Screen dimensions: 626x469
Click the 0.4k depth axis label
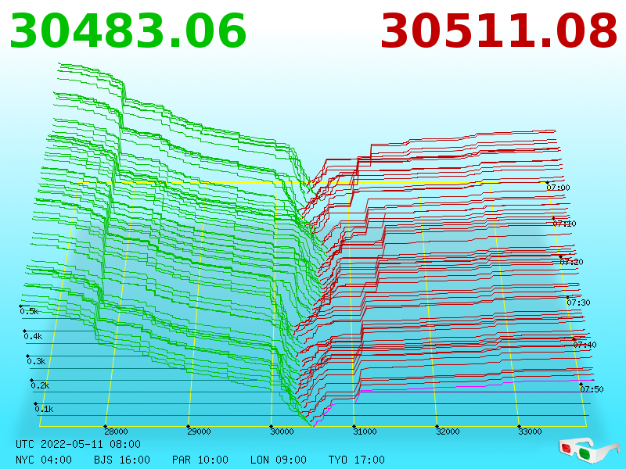point(33,337)
